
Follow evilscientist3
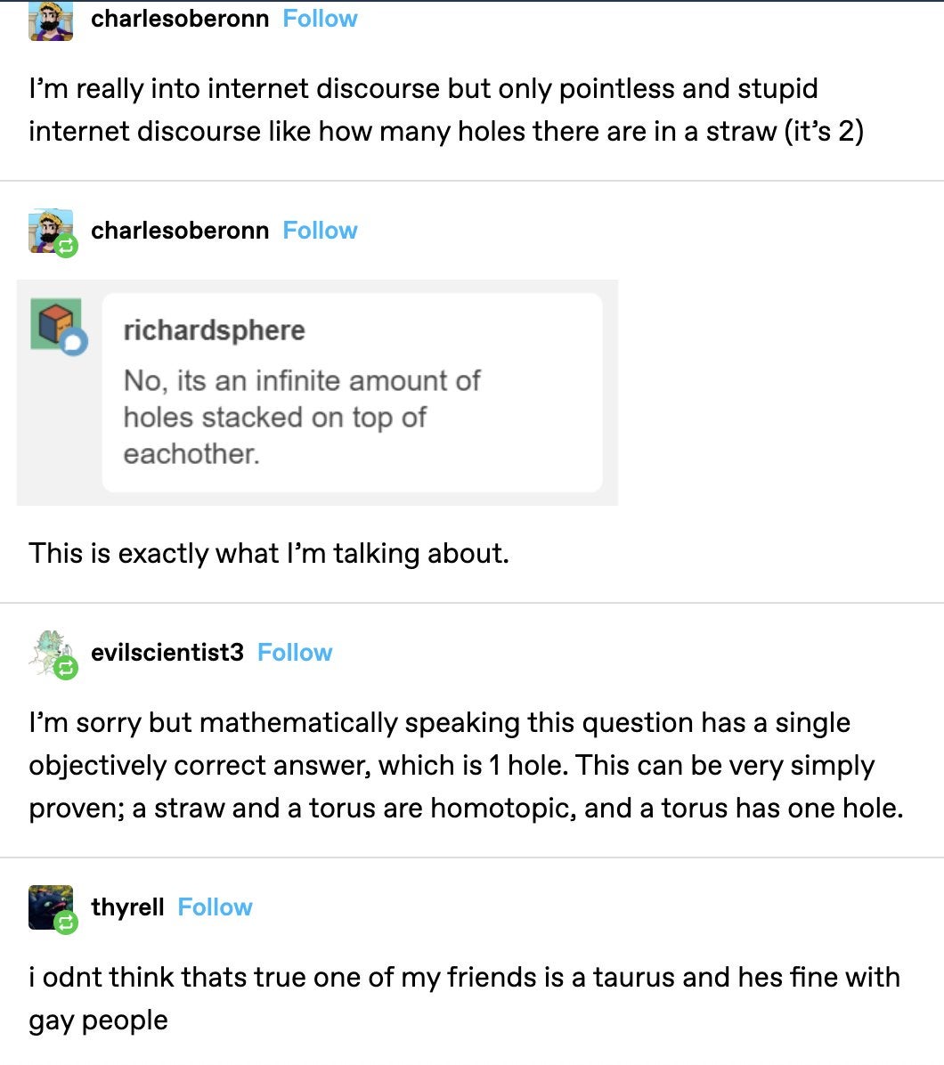coord(295,652)
